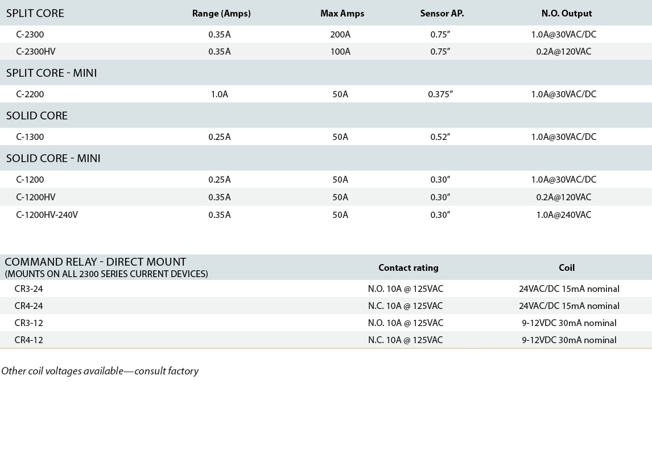Select the Sensor AP. column header
This screenshot has width=652, height=474.
point(442,13)
